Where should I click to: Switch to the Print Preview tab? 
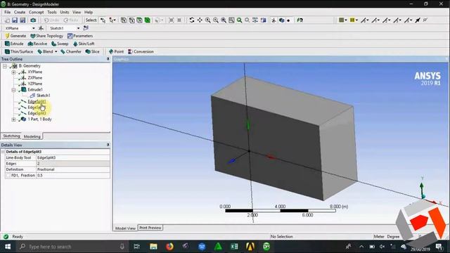(x=150, y=228)
